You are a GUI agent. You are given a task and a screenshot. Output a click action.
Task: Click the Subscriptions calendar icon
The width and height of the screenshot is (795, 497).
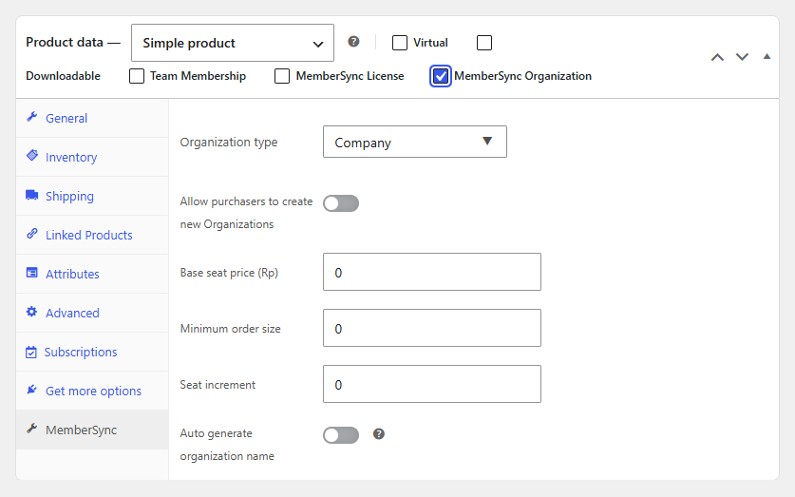[31, 352]
